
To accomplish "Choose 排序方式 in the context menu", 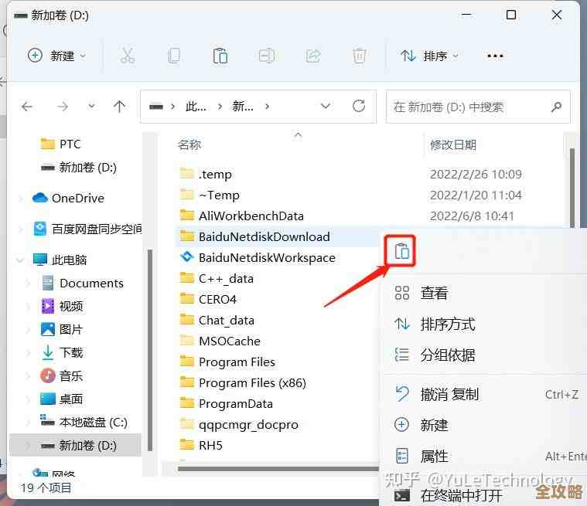I will 483,324.
